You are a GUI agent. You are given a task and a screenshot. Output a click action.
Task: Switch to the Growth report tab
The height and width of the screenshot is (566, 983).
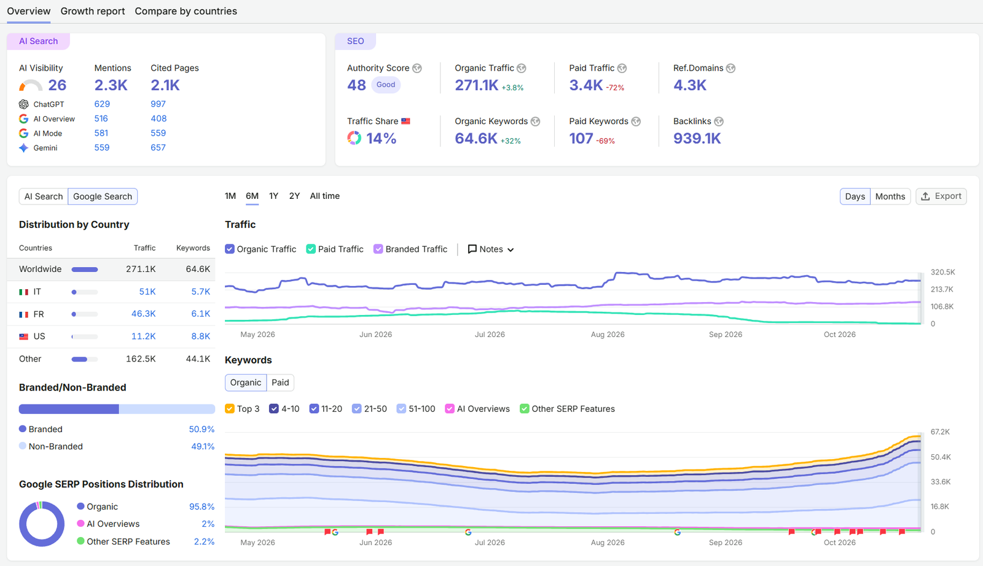[x=93, y=11]
